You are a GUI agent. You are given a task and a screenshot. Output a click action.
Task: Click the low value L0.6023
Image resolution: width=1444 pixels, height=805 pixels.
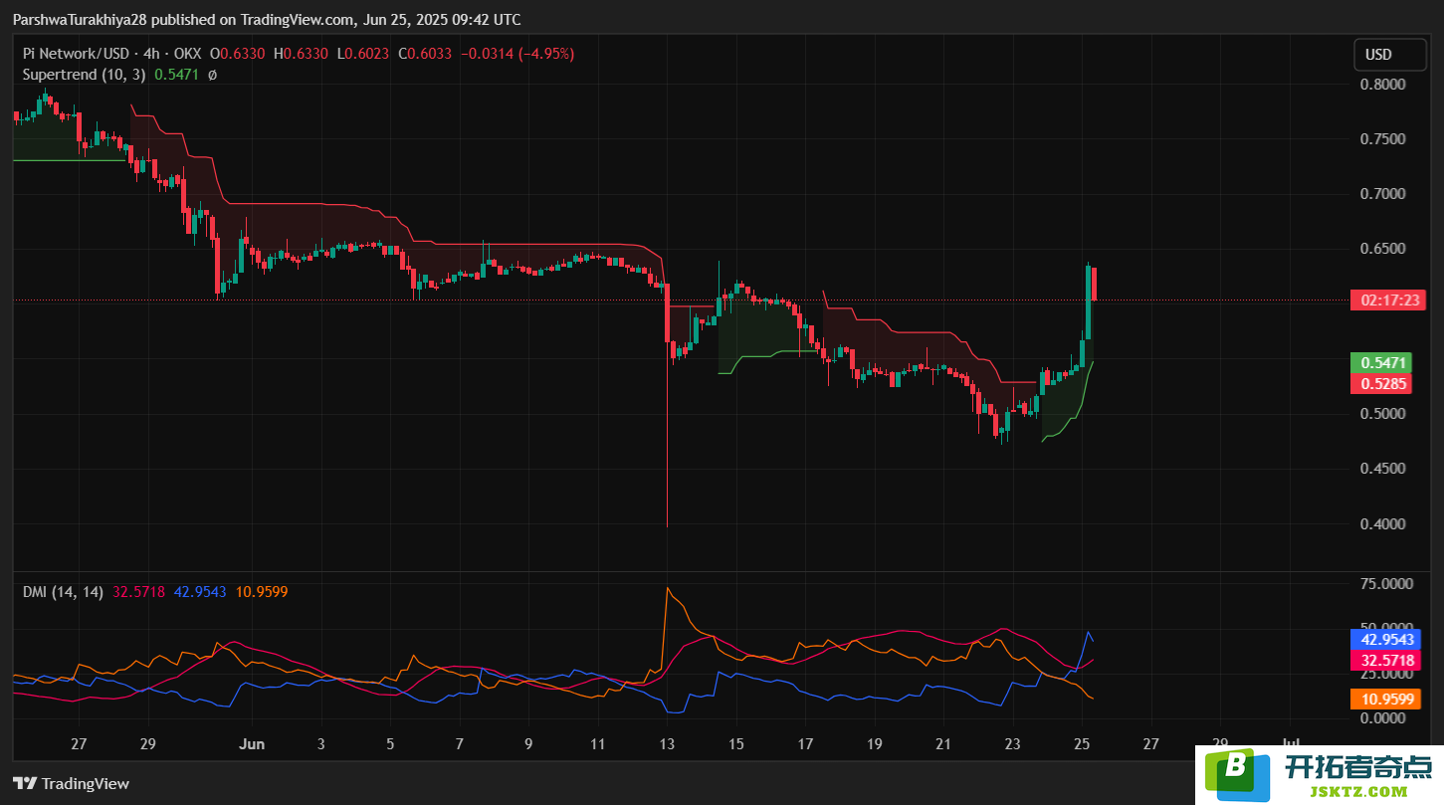point(363,54)
